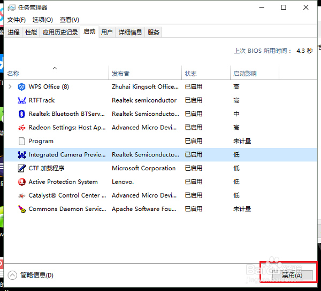Switch to the 用户 tab
The height and width of the screenshot is (291, 321).
click(107, 32)
